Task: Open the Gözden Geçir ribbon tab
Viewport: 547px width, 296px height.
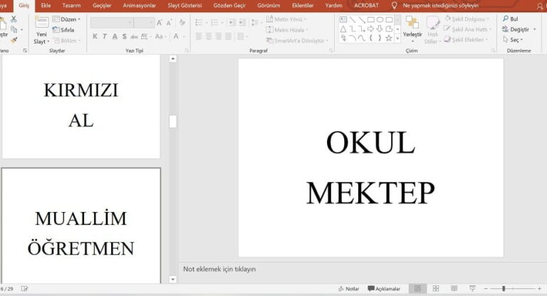Action: click(x=229, y=6)
